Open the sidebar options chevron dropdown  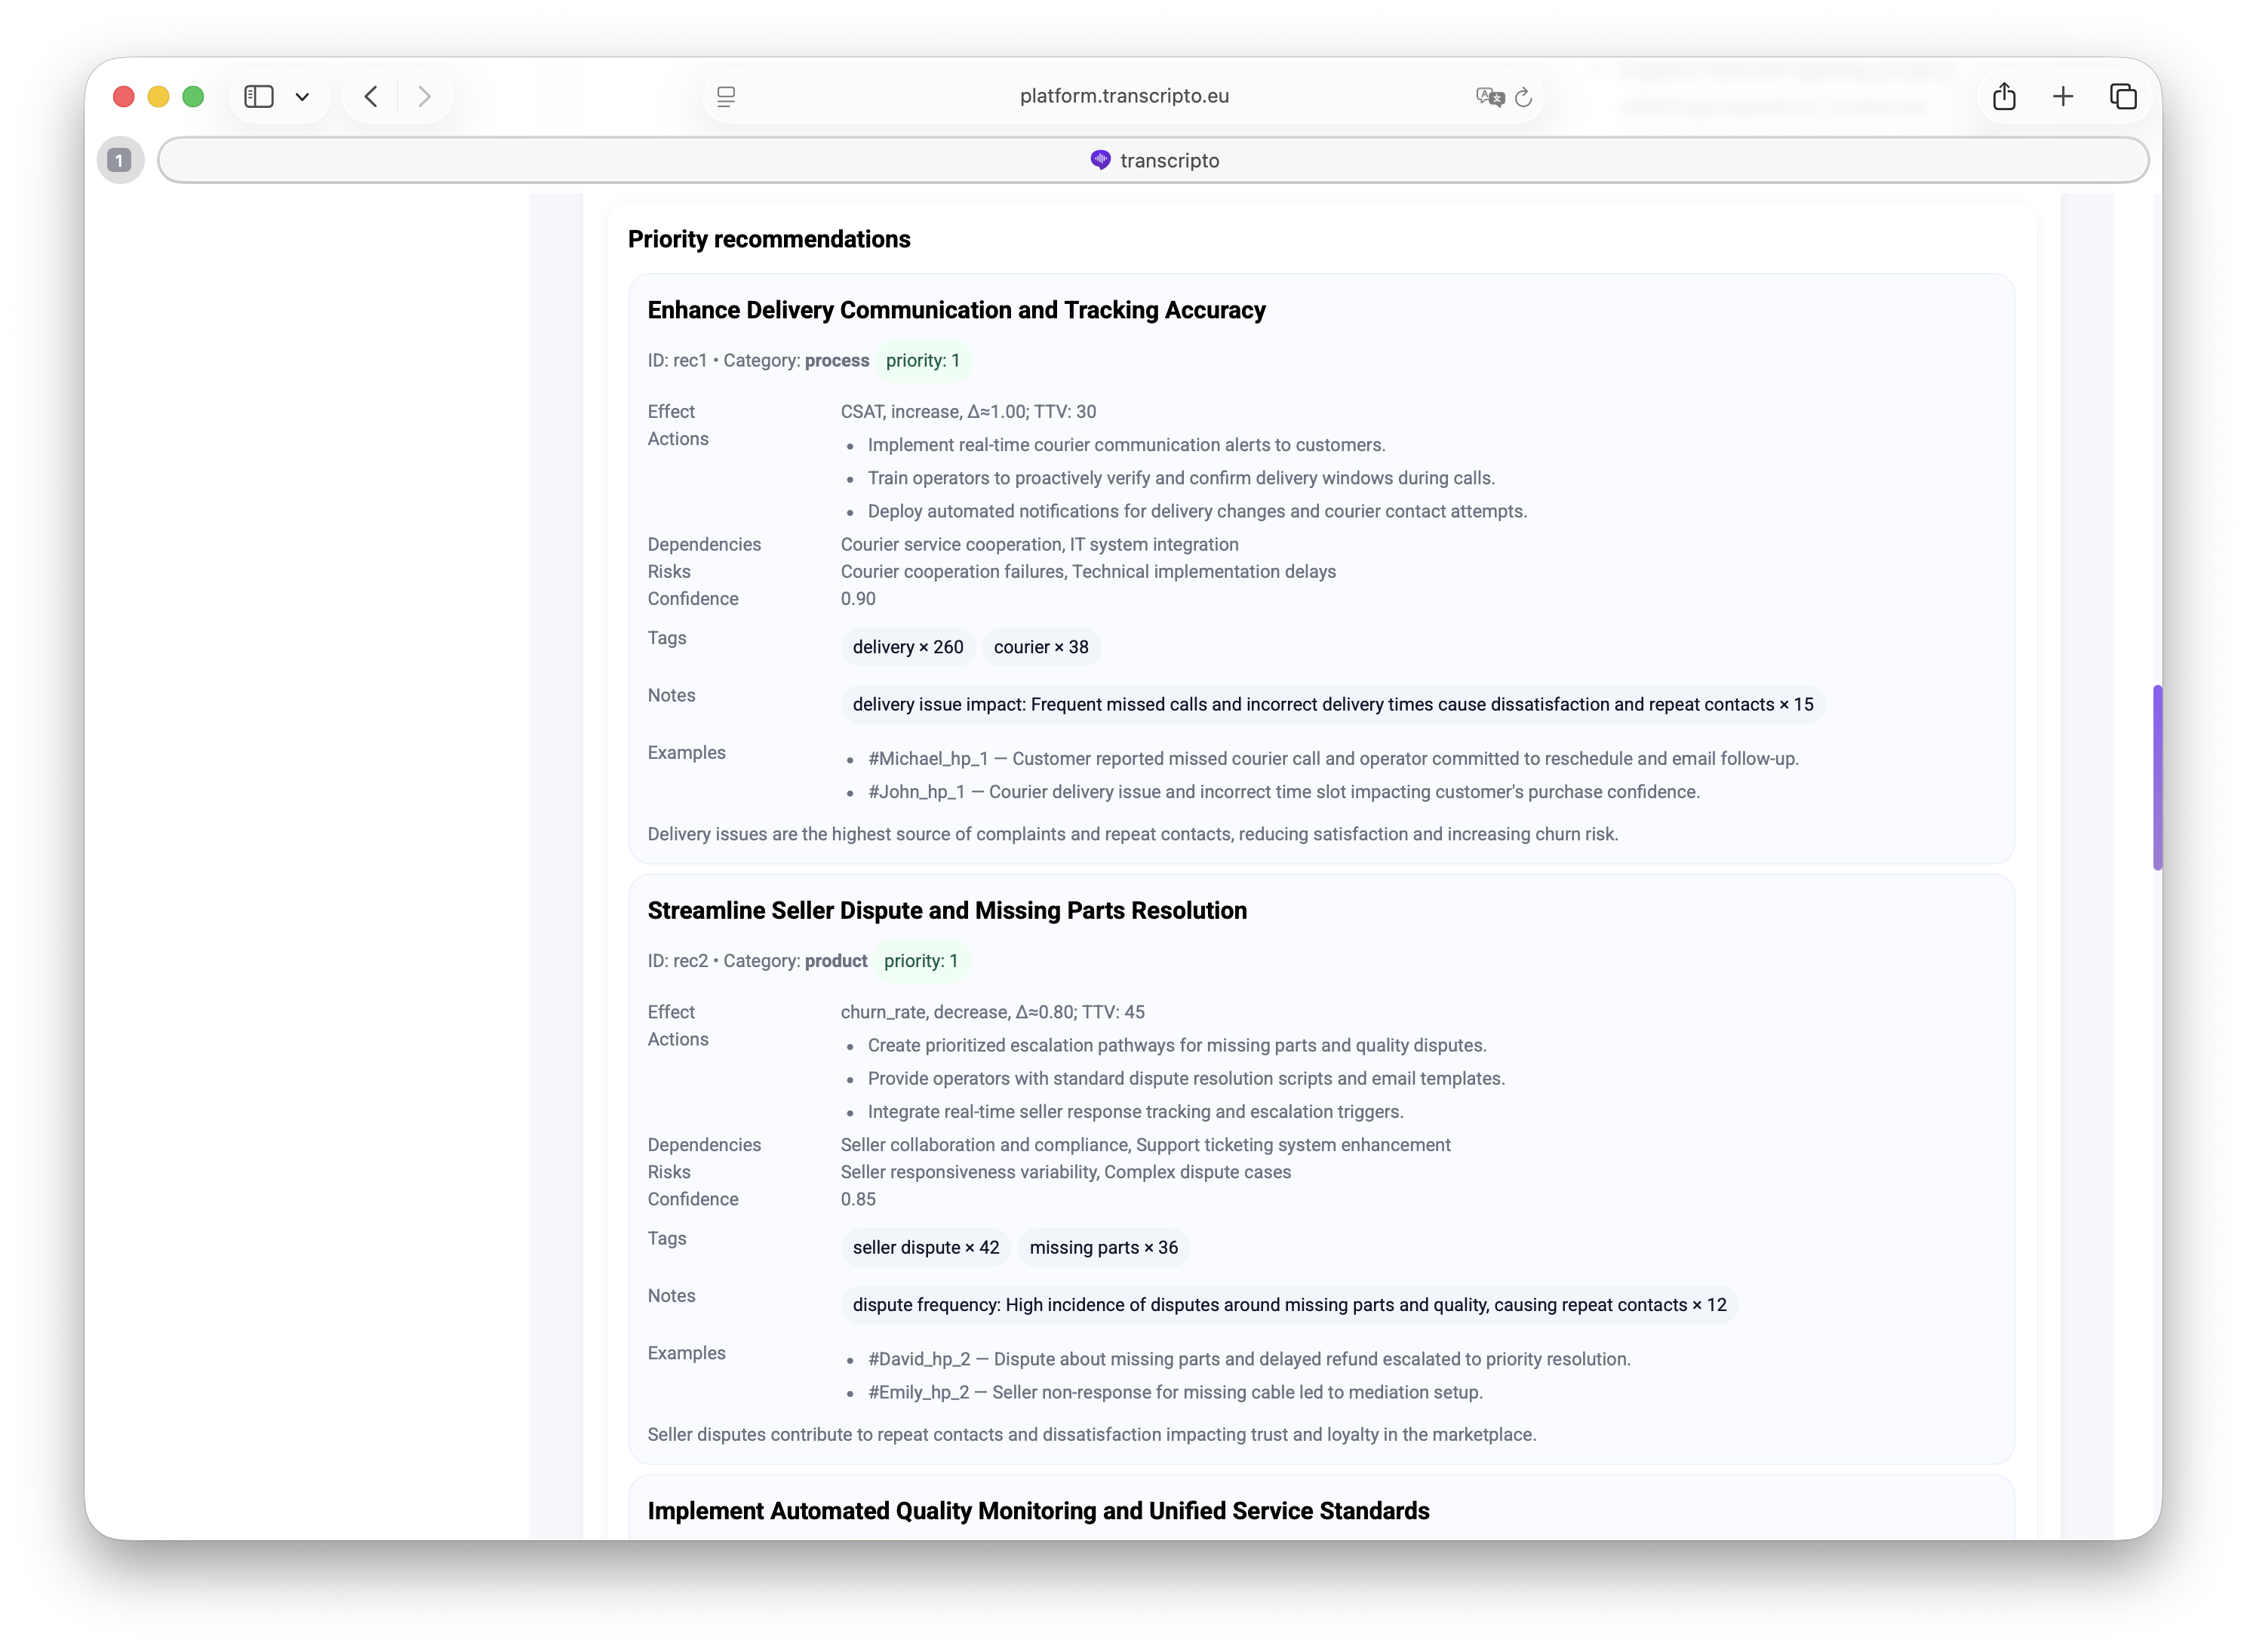point(302,97)
